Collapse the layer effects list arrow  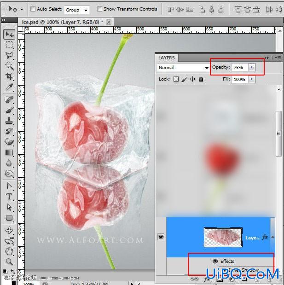273,237
